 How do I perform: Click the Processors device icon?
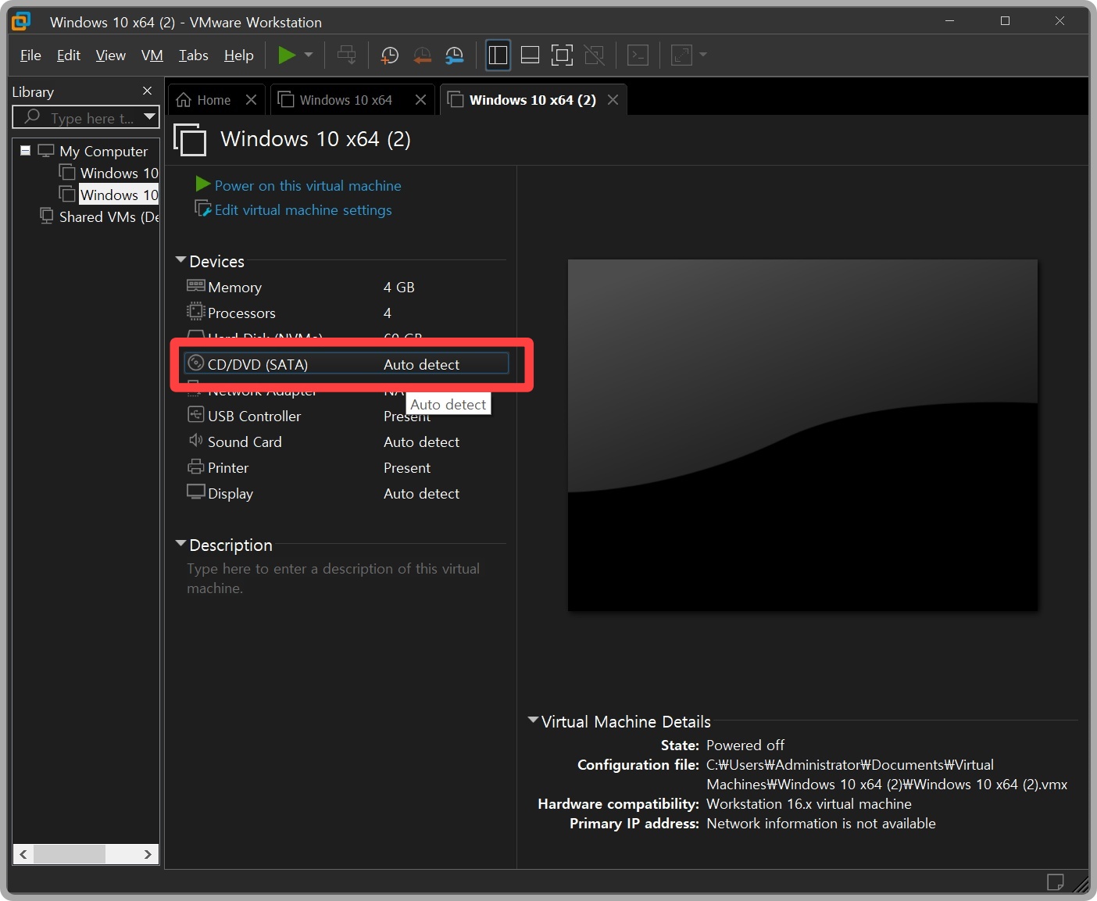coord(195,311)
